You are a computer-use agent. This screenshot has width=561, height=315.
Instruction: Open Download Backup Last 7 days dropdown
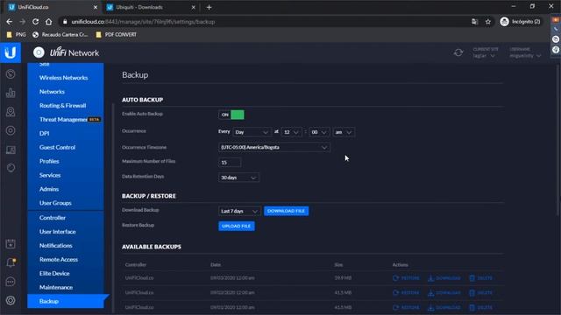pyautogui.click(x=239, y=211)
